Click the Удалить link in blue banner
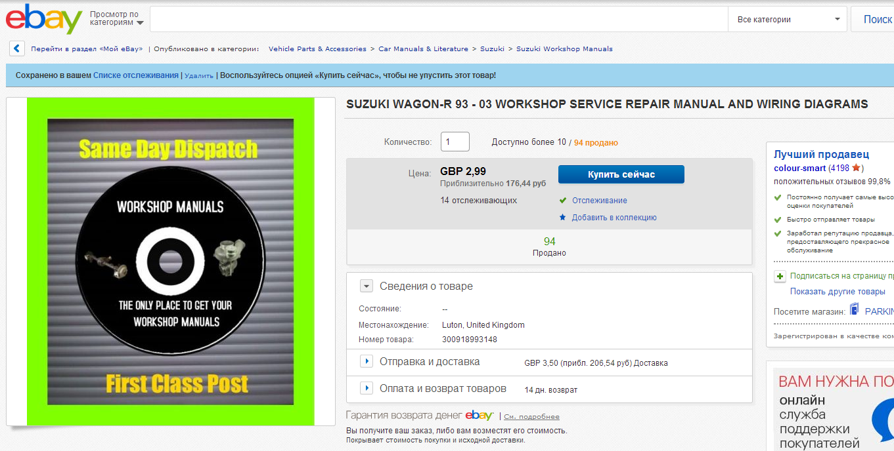Screen dimensions: 894x451 pyautogui.click(x=199, y=76)
